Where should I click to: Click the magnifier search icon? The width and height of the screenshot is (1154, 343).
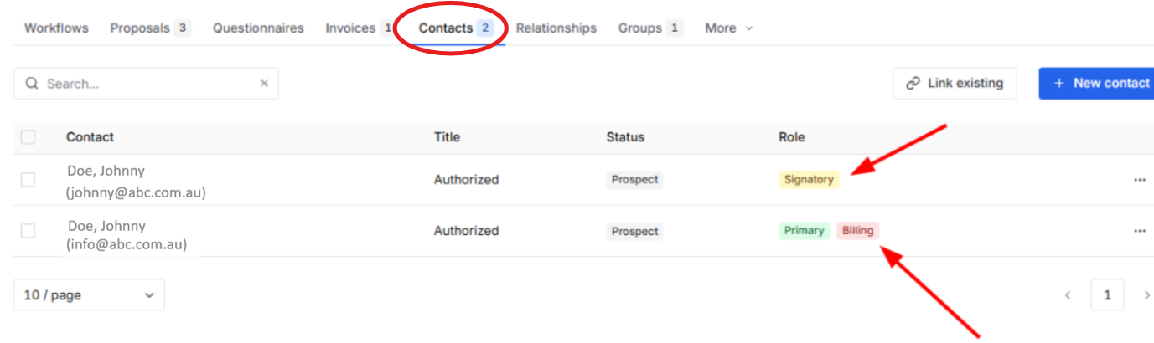click(32, 84)
